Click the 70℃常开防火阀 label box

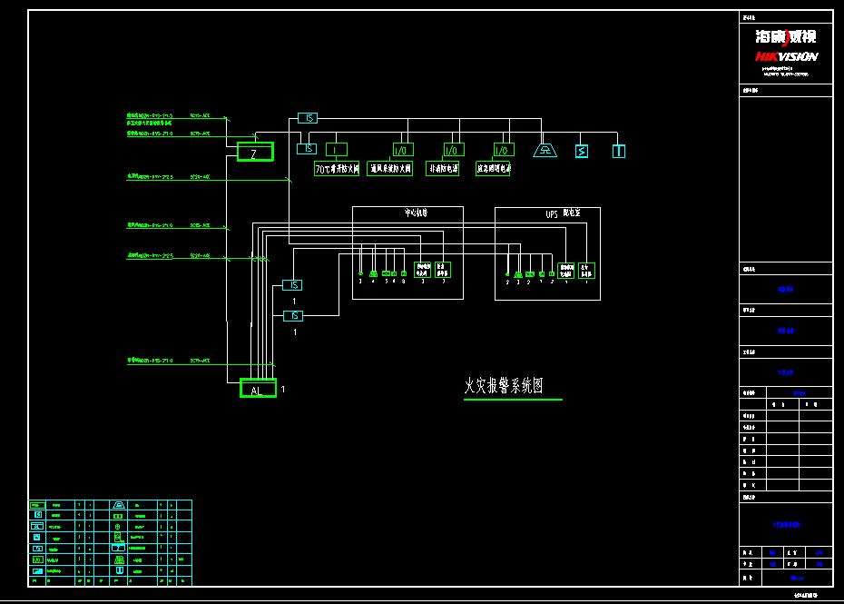[337, 169]
